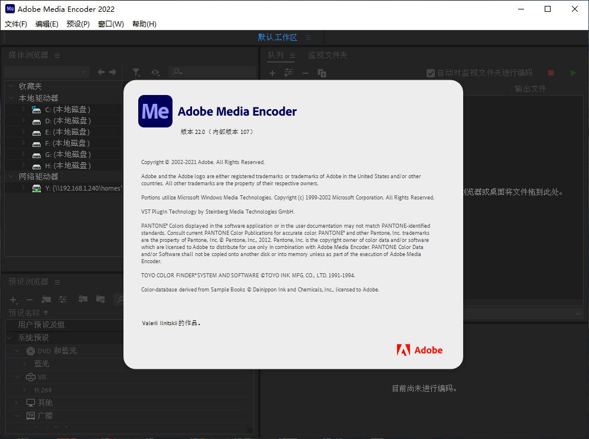The image size is (589, 439).
Task: Expand the C: (本地磁盘) drive
Action: coord(23,109)
